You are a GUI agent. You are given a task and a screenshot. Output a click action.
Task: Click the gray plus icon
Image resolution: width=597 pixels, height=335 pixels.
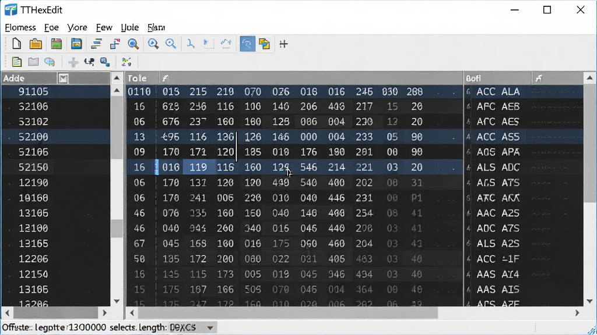(73, 62)
